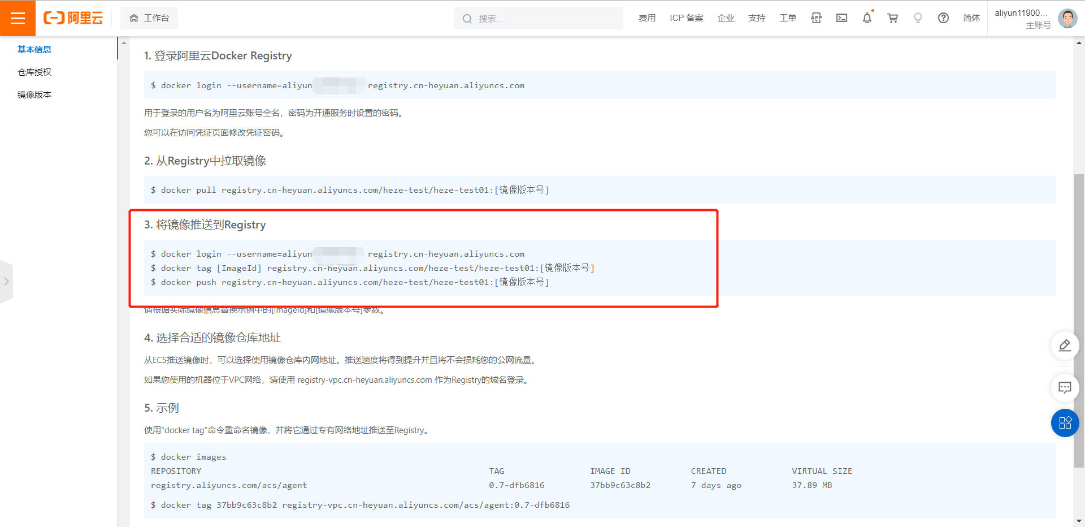The image size is (1085, 527).
Task: Open the 支持 menu
Action: tap(757, 18)
